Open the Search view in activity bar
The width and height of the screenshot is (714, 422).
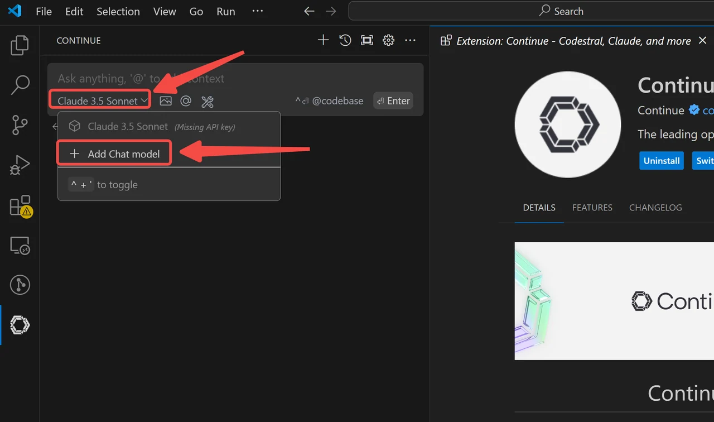tap(20, 85)
